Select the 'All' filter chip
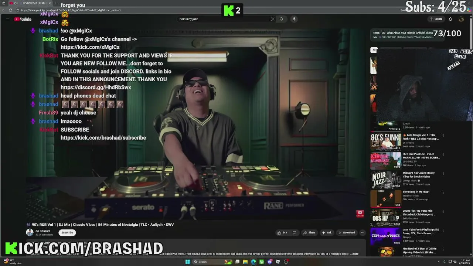Viewport: 473px width, 266px height. (x=374, y=50)
